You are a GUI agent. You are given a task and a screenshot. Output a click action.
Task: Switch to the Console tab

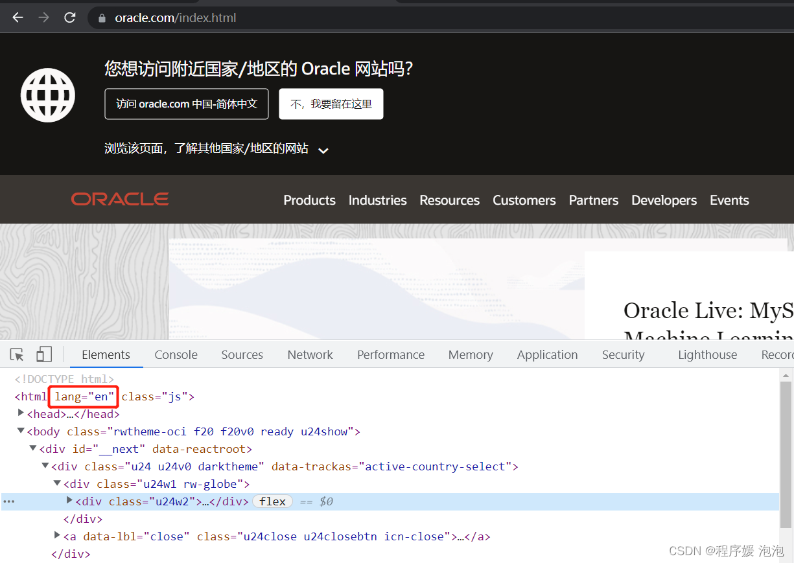tap(176, 354)
